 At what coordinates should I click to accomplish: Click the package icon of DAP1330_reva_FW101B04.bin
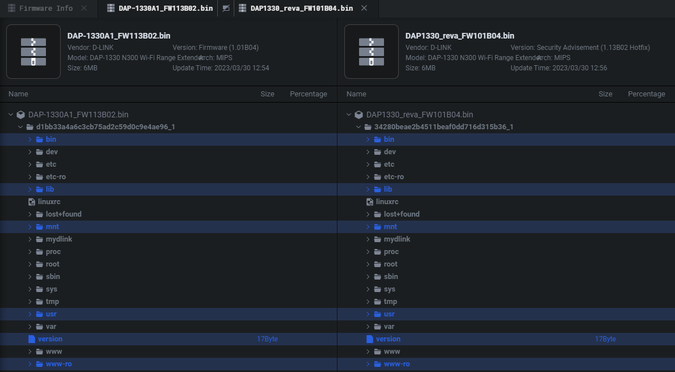tap(358, 115)
